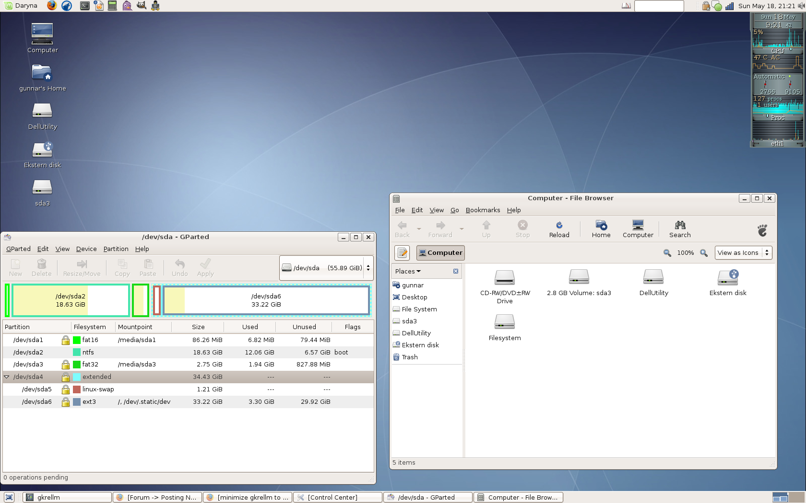The image size is (806, 503).
Task: Open the /dev/sda device selector dropdown
Action: tap(326, 268)
